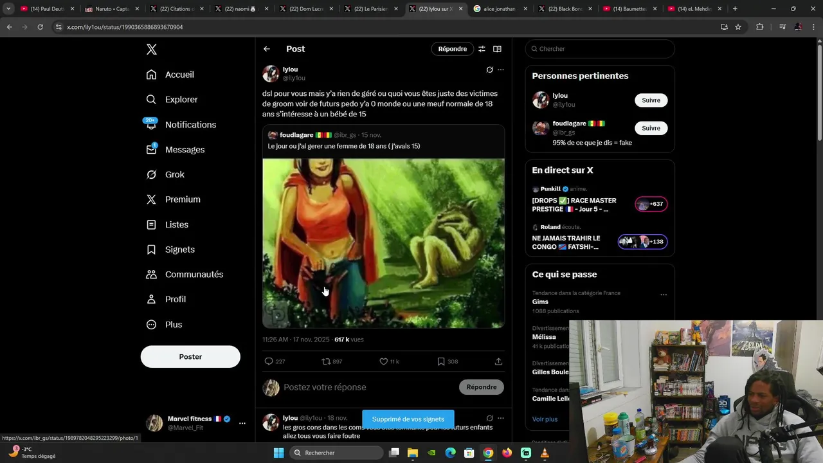Screen dimensions: 823x463
Task: Click the Postez votre réponse field
Action: click(x=368, y=387)
